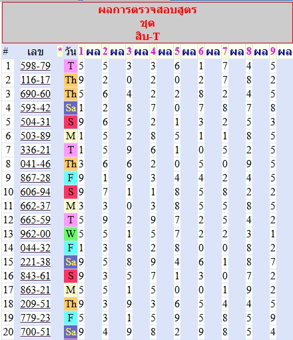Open the 598-79 number link
Screen dimensions: 293x340
pyautogui.click(x=35, y=66)
